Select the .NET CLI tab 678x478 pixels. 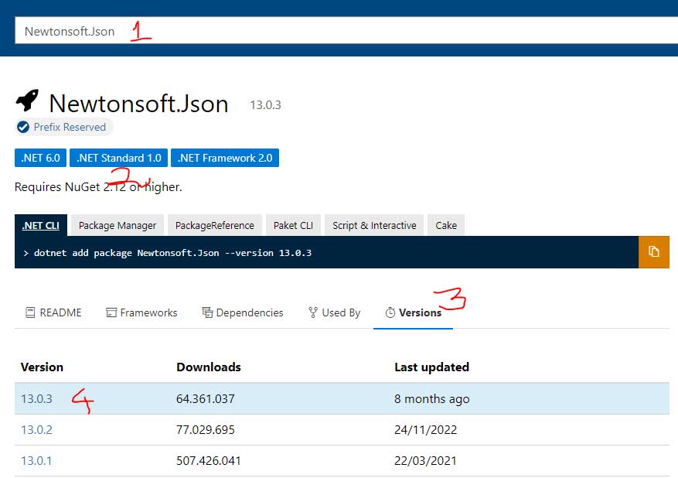pos(41,225)
